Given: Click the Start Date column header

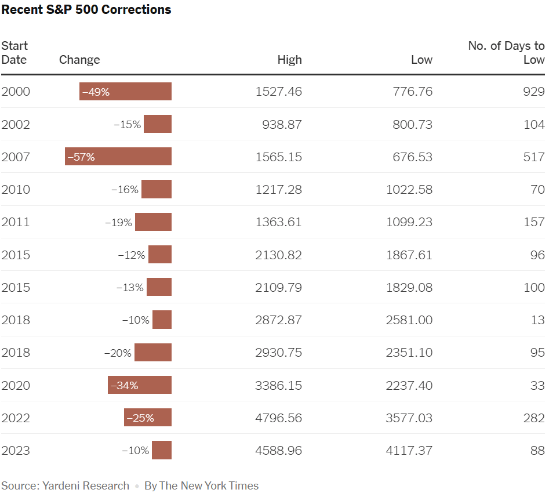Looking at the screenshot, I should click(14, 52).
